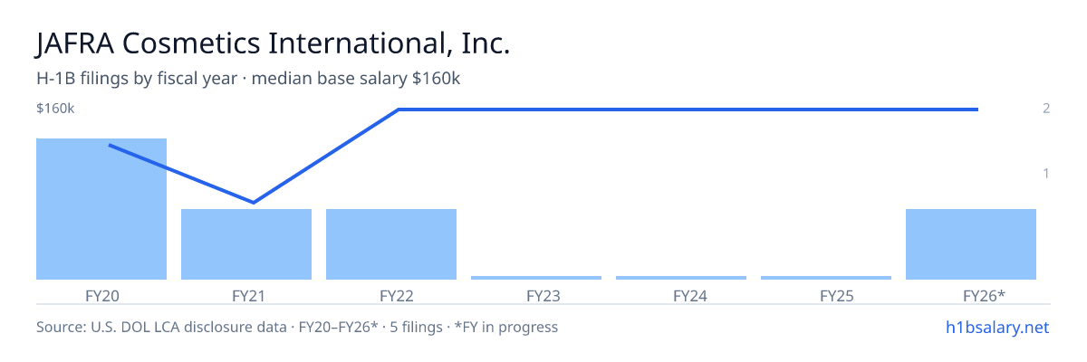Click the $160k salary axis label
Image resolution: width=1087 pixels, height=362 pixels.
coord(55,109)
